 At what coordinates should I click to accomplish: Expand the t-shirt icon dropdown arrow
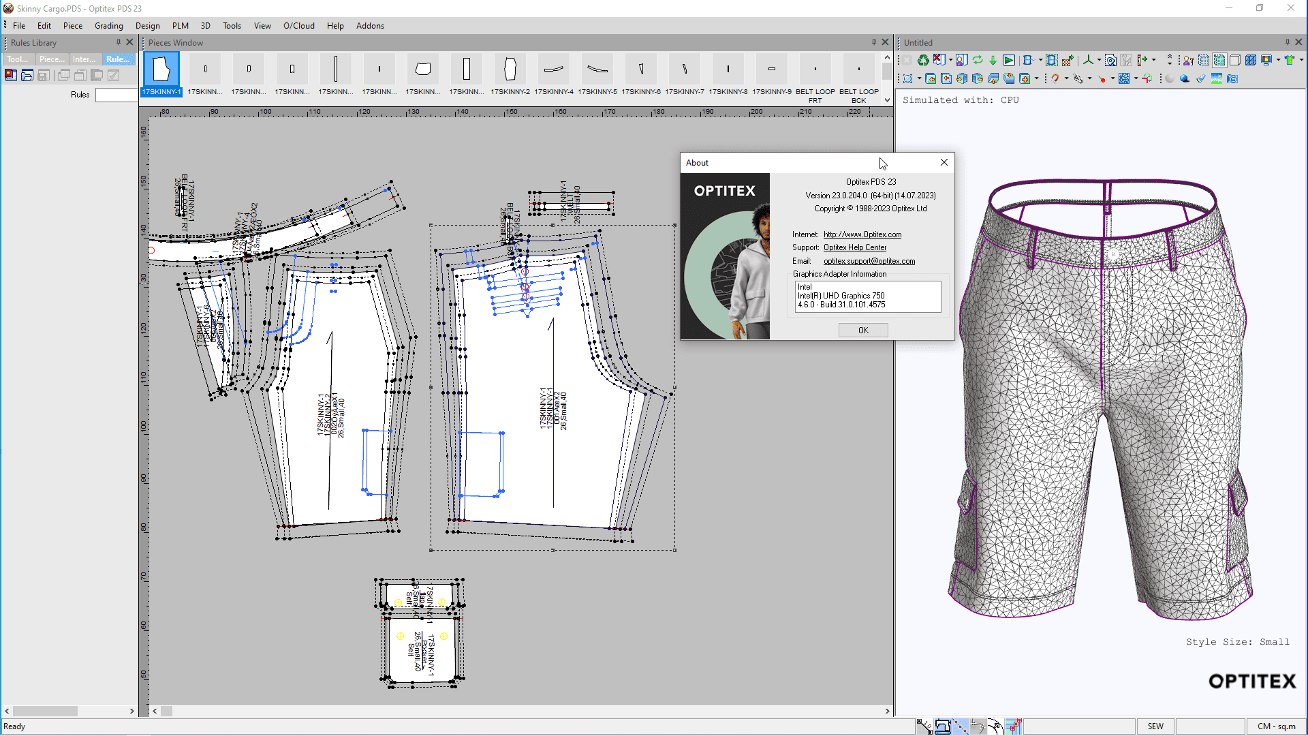tap(1301, 60)
